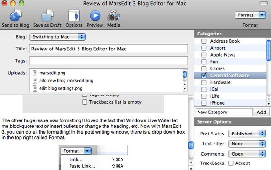Click Format dropdown in the embedded screenshot
The height and width of the screenshot is (170, 271).
[76, 151]
